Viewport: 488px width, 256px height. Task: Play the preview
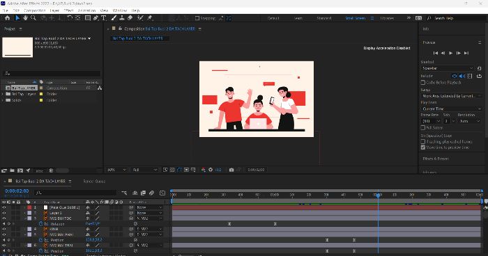point(450,53)
